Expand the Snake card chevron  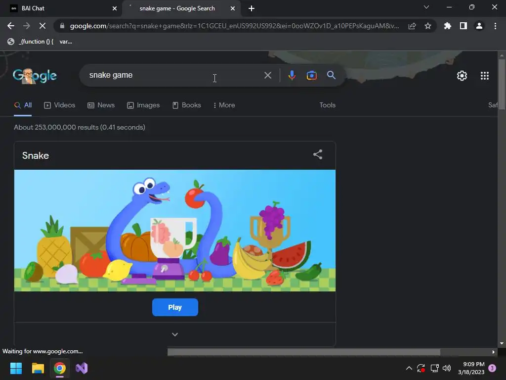point(175,334)
